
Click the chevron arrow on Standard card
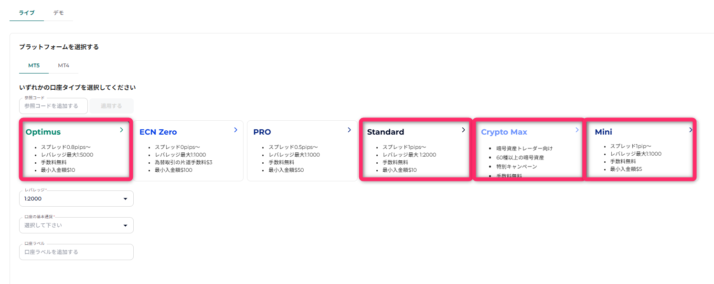[x=463, y=129]
